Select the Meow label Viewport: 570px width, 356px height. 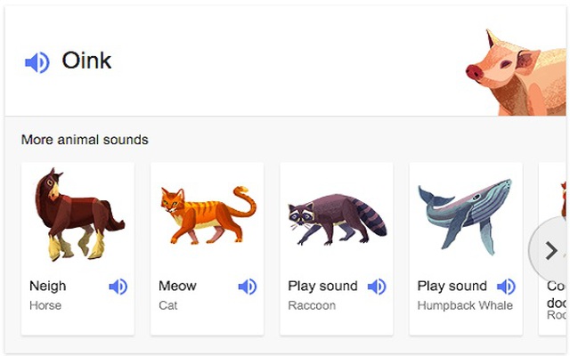[177, 287]
